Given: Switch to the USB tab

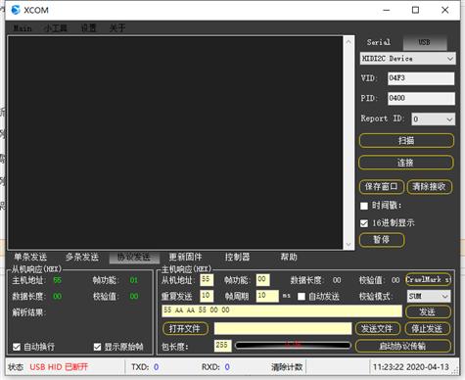Looking at the screenshot, I should click(x=424, y=42).
